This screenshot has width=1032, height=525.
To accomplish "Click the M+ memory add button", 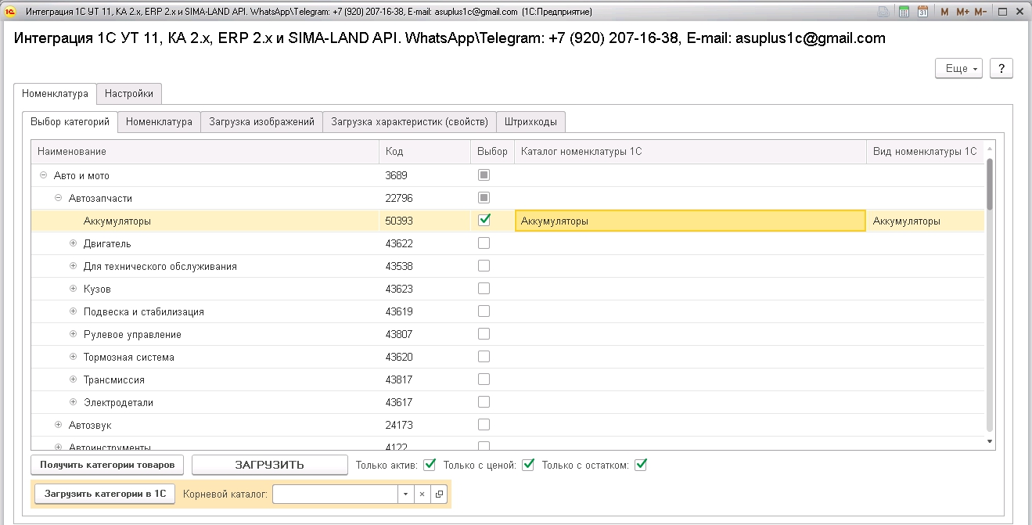I will click(x=962, y=12).
